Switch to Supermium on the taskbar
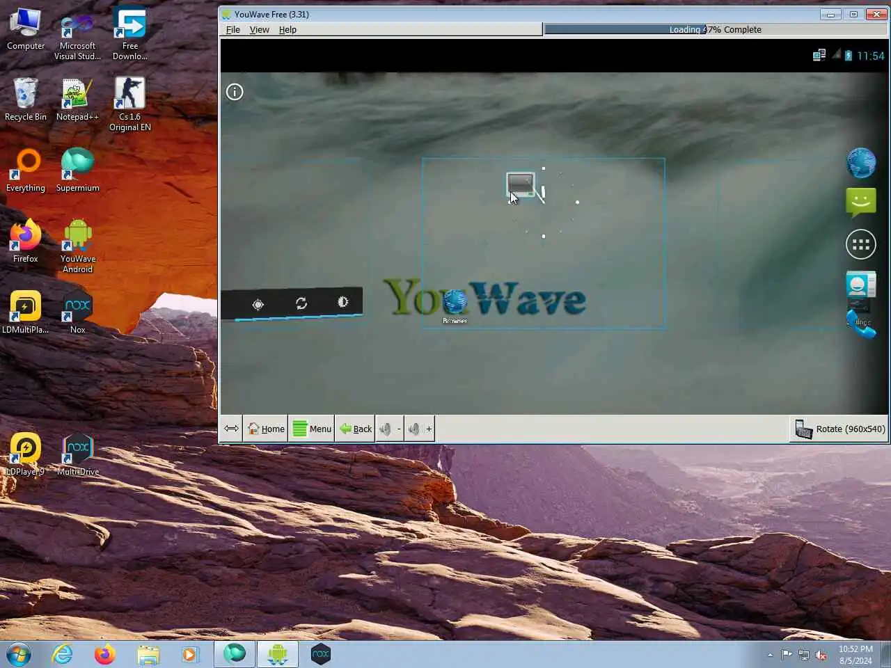This screenshot has height=668, width=891. 235,654
